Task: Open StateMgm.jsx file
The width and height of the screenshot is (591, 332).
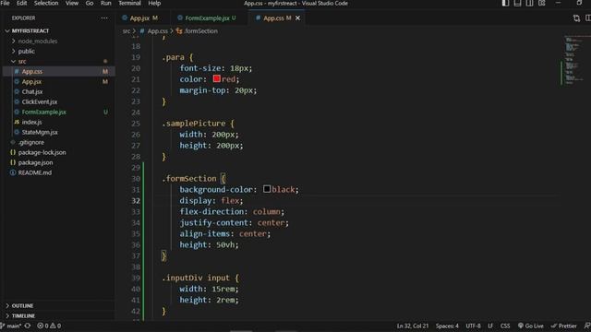Action: [40, 133]
